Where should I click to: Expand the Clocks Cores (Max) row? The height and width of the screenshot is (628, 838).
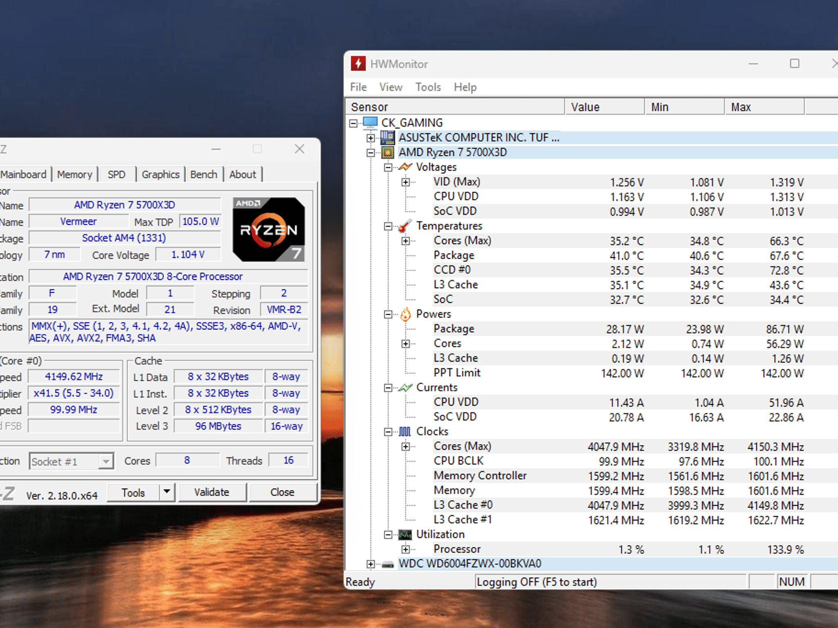click(x=405, y=446)
